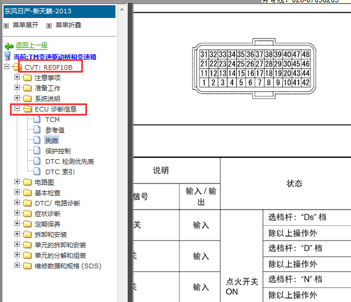Click the DTC 索引 document icon
Viewport: 351px width, 302px height.
coord(37,171)
